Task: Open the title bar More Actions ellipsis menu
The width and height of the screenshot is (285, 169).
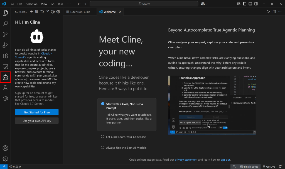Action: coord(69,4)
